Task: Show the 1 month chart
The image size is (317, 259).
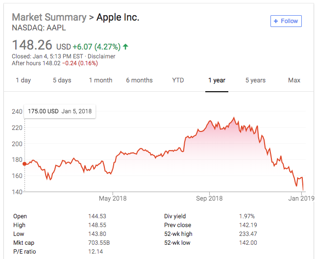Action: click(x=100, y=80)
